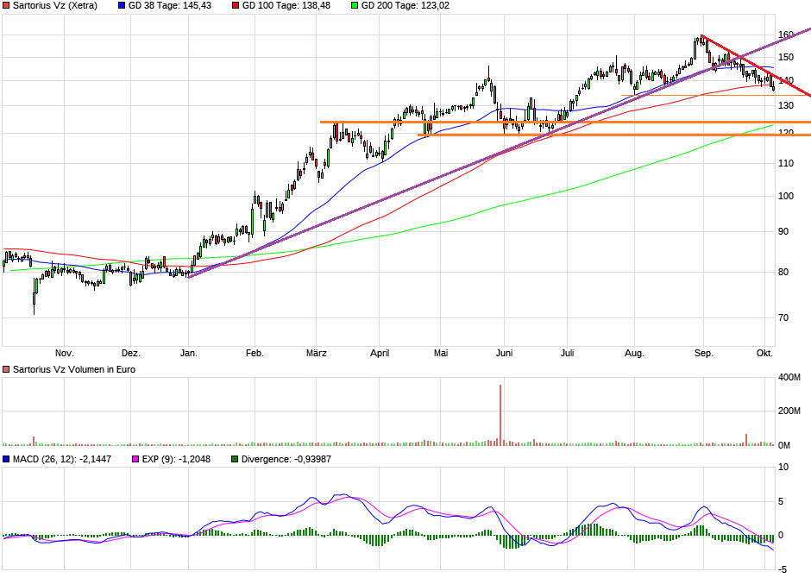This screenshot has height=578, width=811.
Task: Click the magenta EXP (9) legend swatch
Action: pos(134,459)
